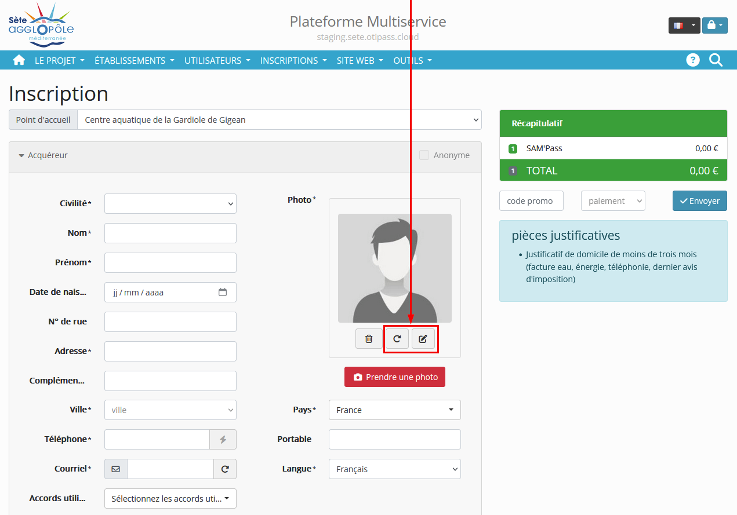Open the help question mark icon
The width and height of the screenshot is (737, 515).
tap(692, 60)
